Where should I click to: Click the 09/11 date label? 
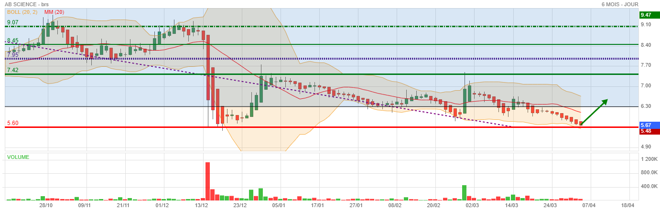point(84,205)
